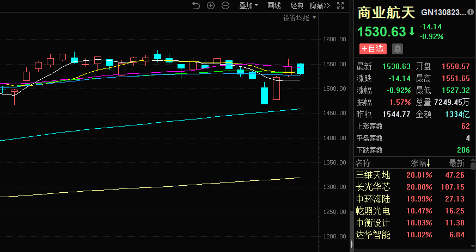Select the 达华智能 row in the list
This screenshot has width=476, height=252.
point(373,235)
